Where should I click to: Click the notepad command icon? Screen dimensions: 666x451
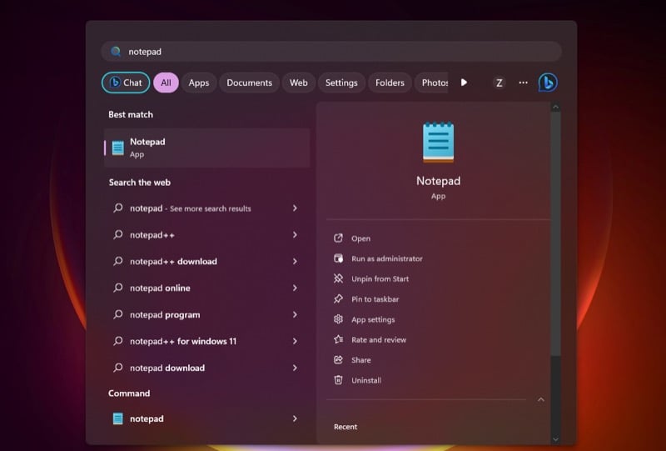click(x=117, y=418)
